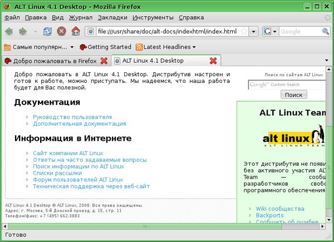Go forward with the Forward arrow
Image resolution: width=334 pixels, height=242 pixels.
click(23, 32)
